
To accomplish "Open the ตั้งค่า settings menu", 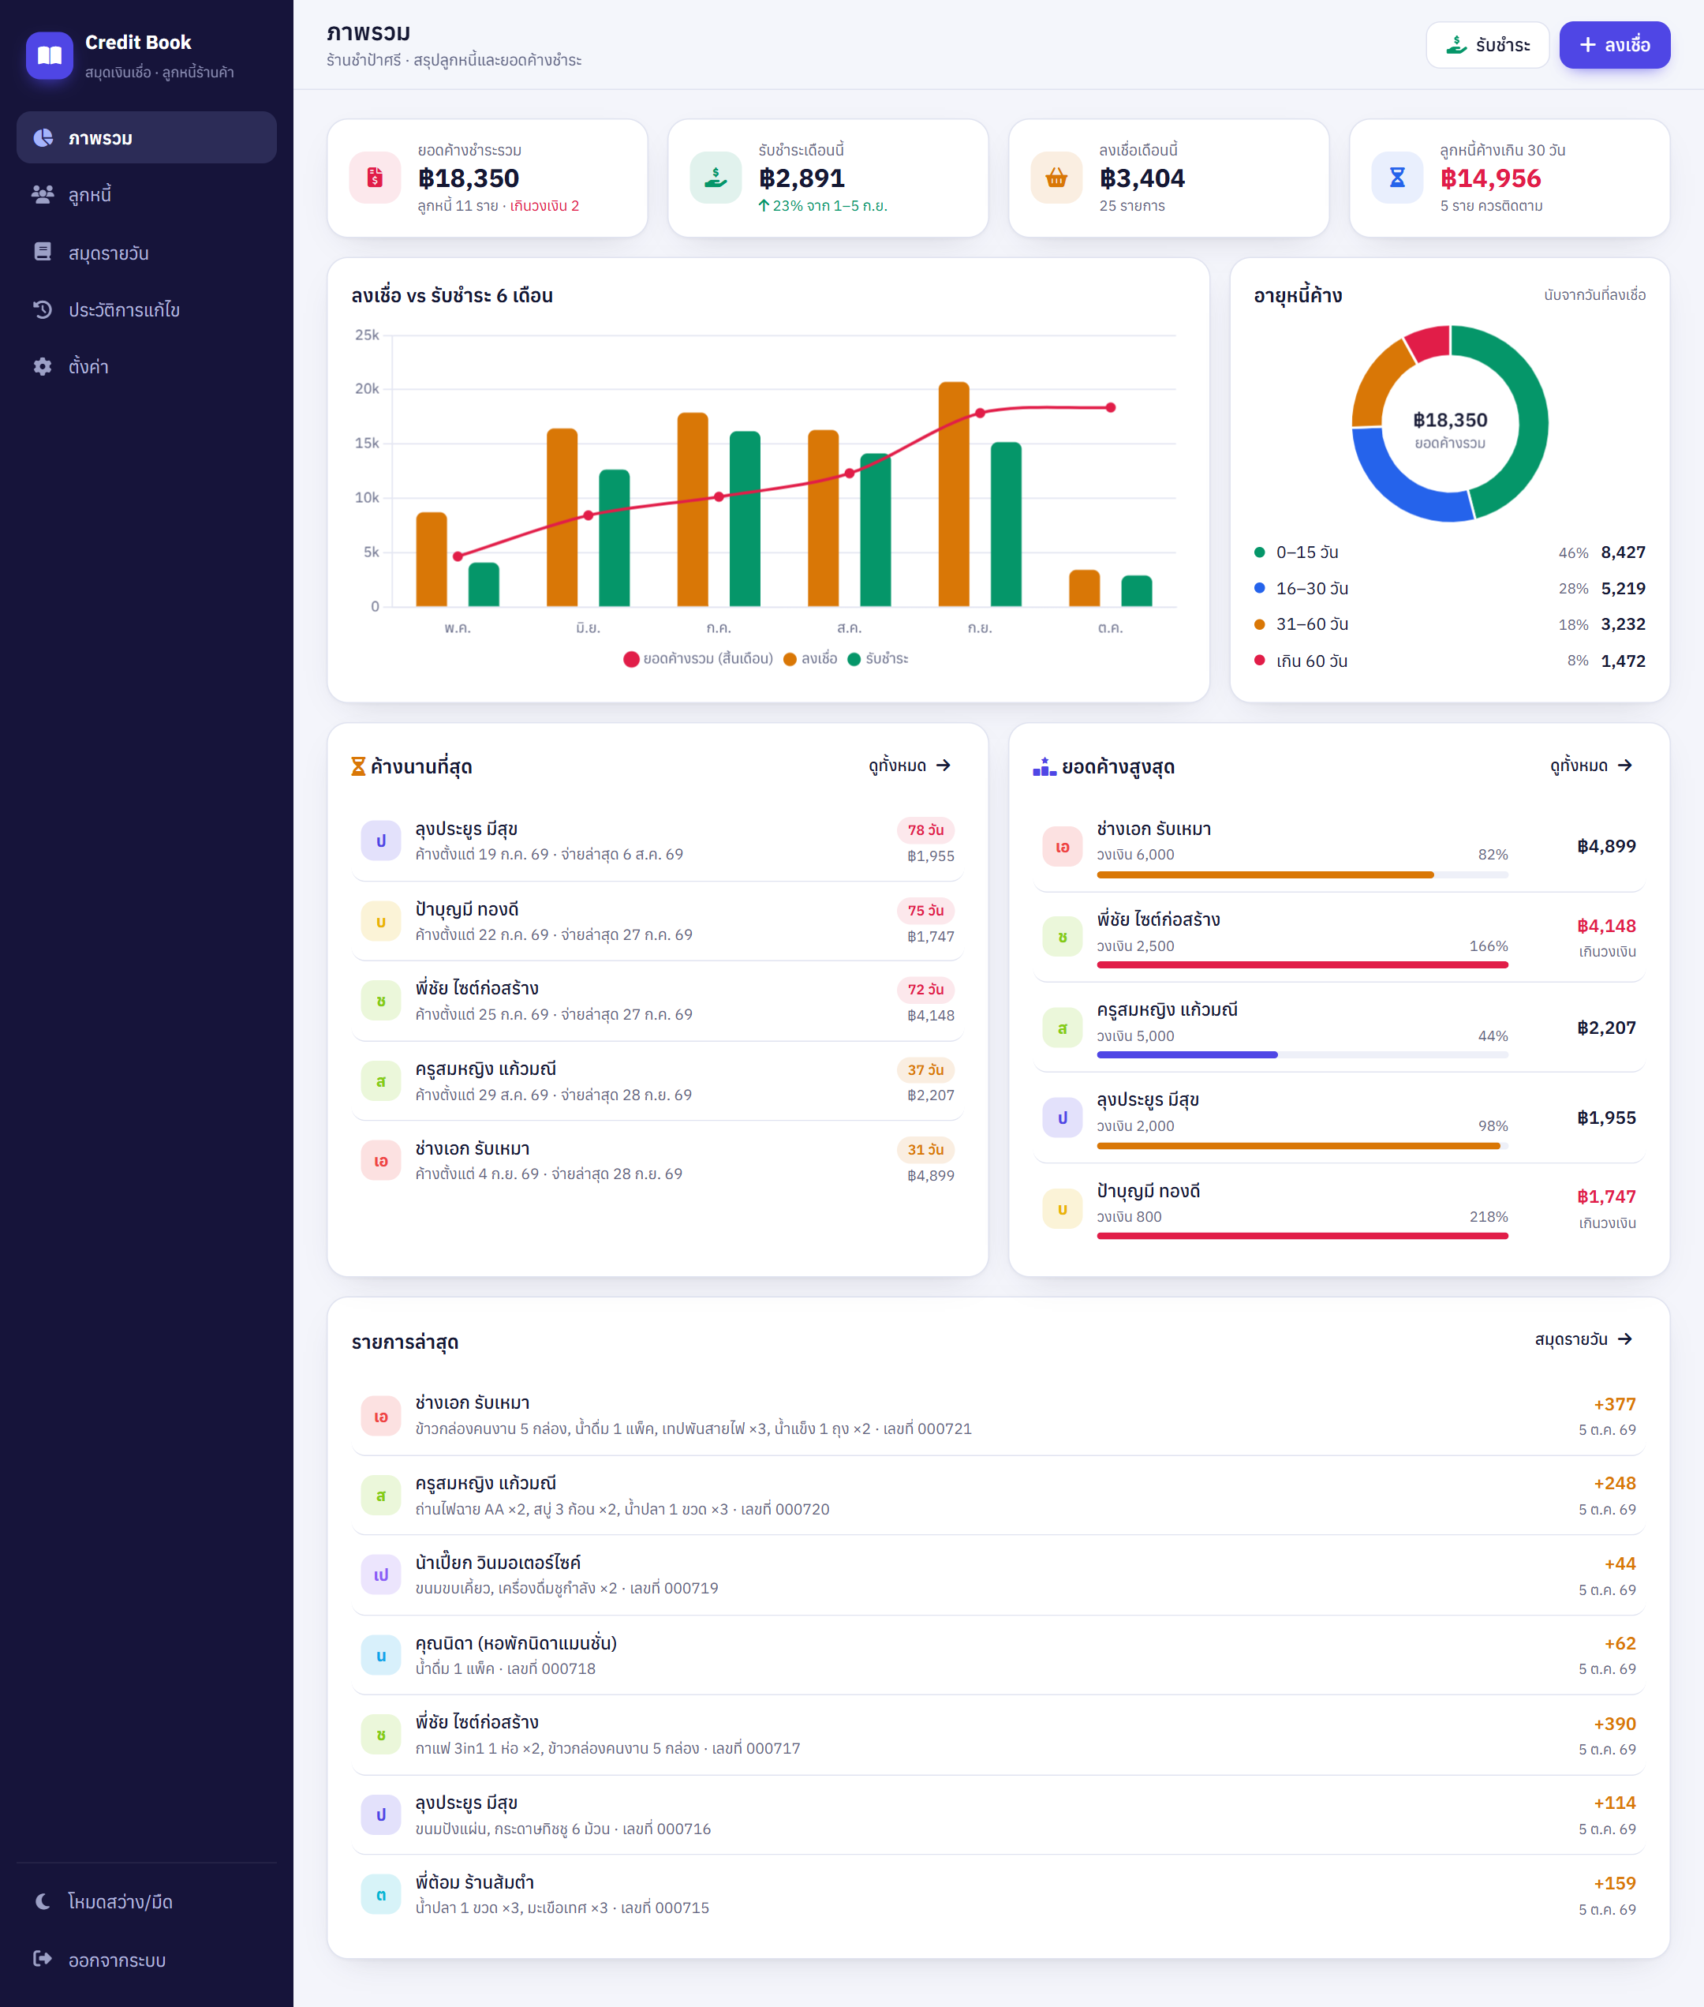I will point(147,366).
